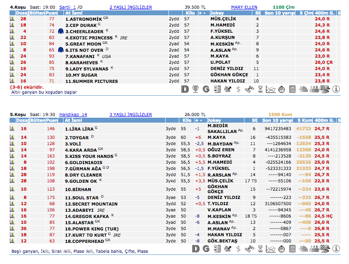This screenshot has height=264, width=349.
Task: Click the bar chart icon next to 7.GÜRMAN AĞA
Action: point(12,169)
